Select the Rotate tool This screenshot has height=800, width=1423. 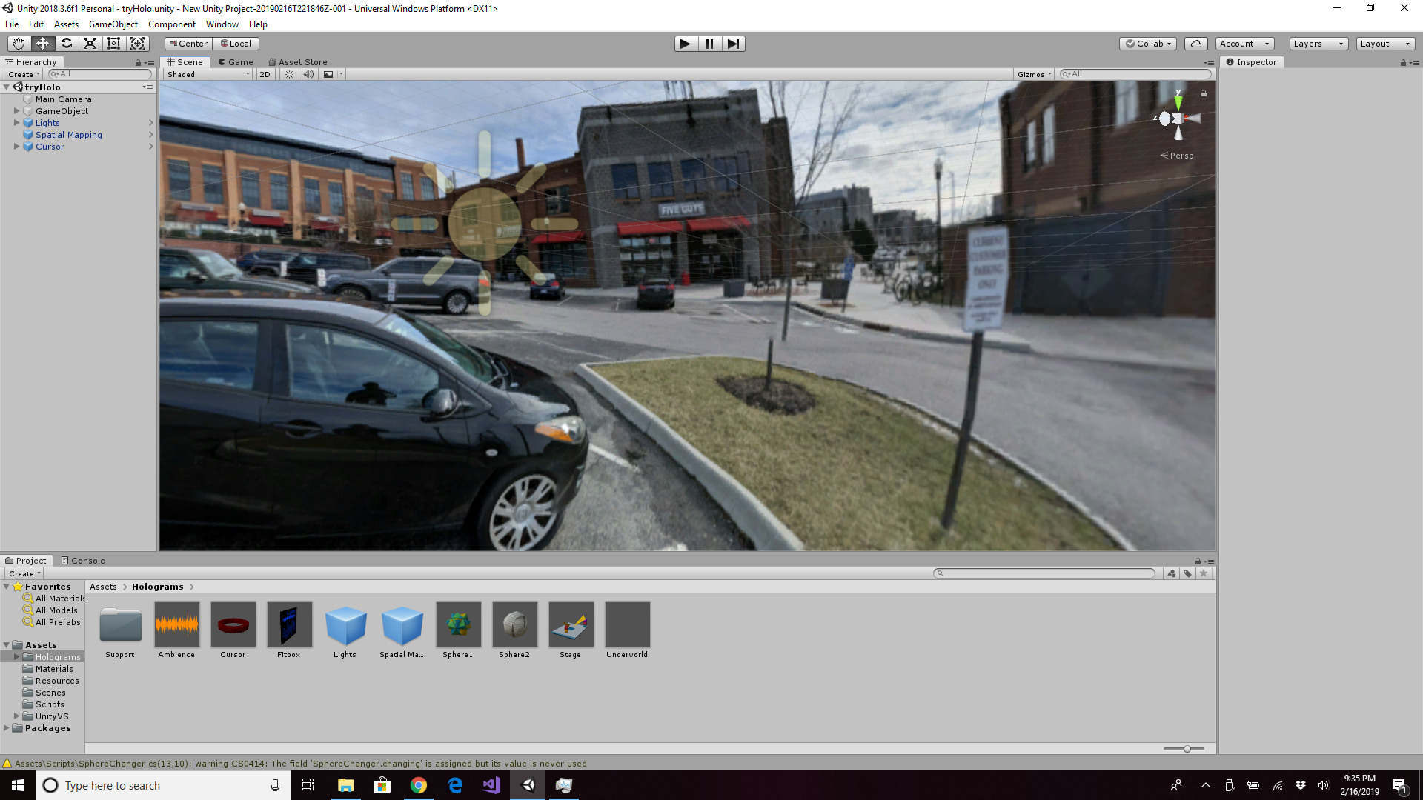[66, 44]
